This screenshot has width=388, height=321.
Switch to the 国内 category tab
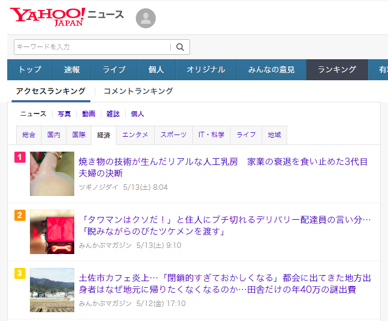tap(54, 135)
